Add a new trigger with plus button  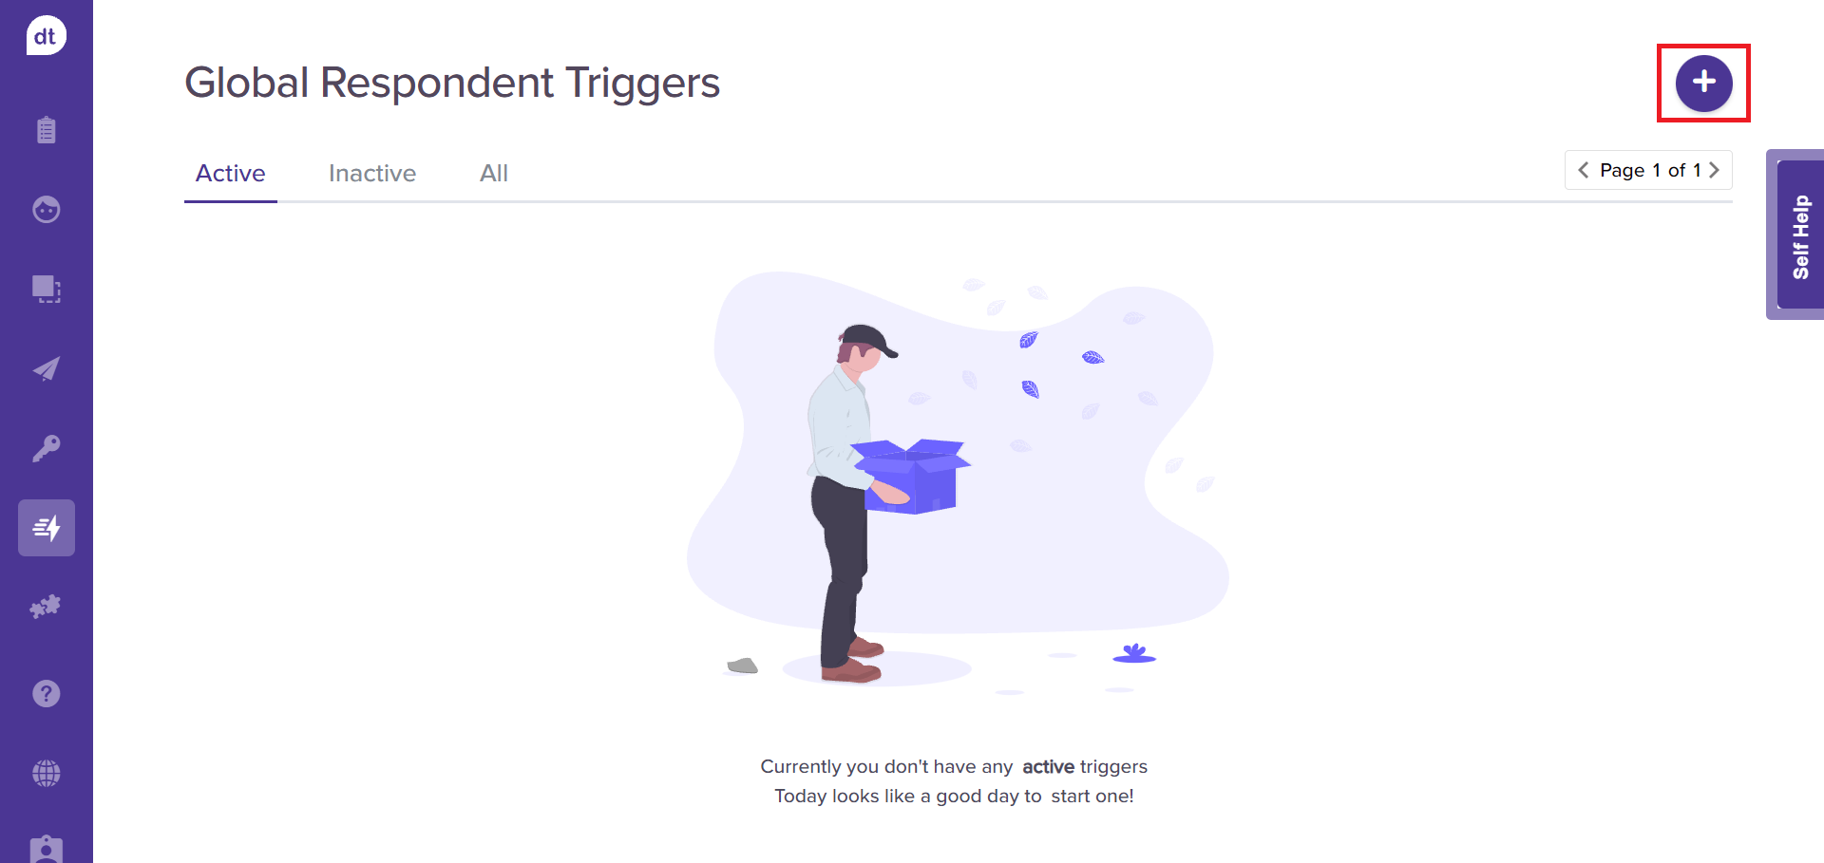1703,83
